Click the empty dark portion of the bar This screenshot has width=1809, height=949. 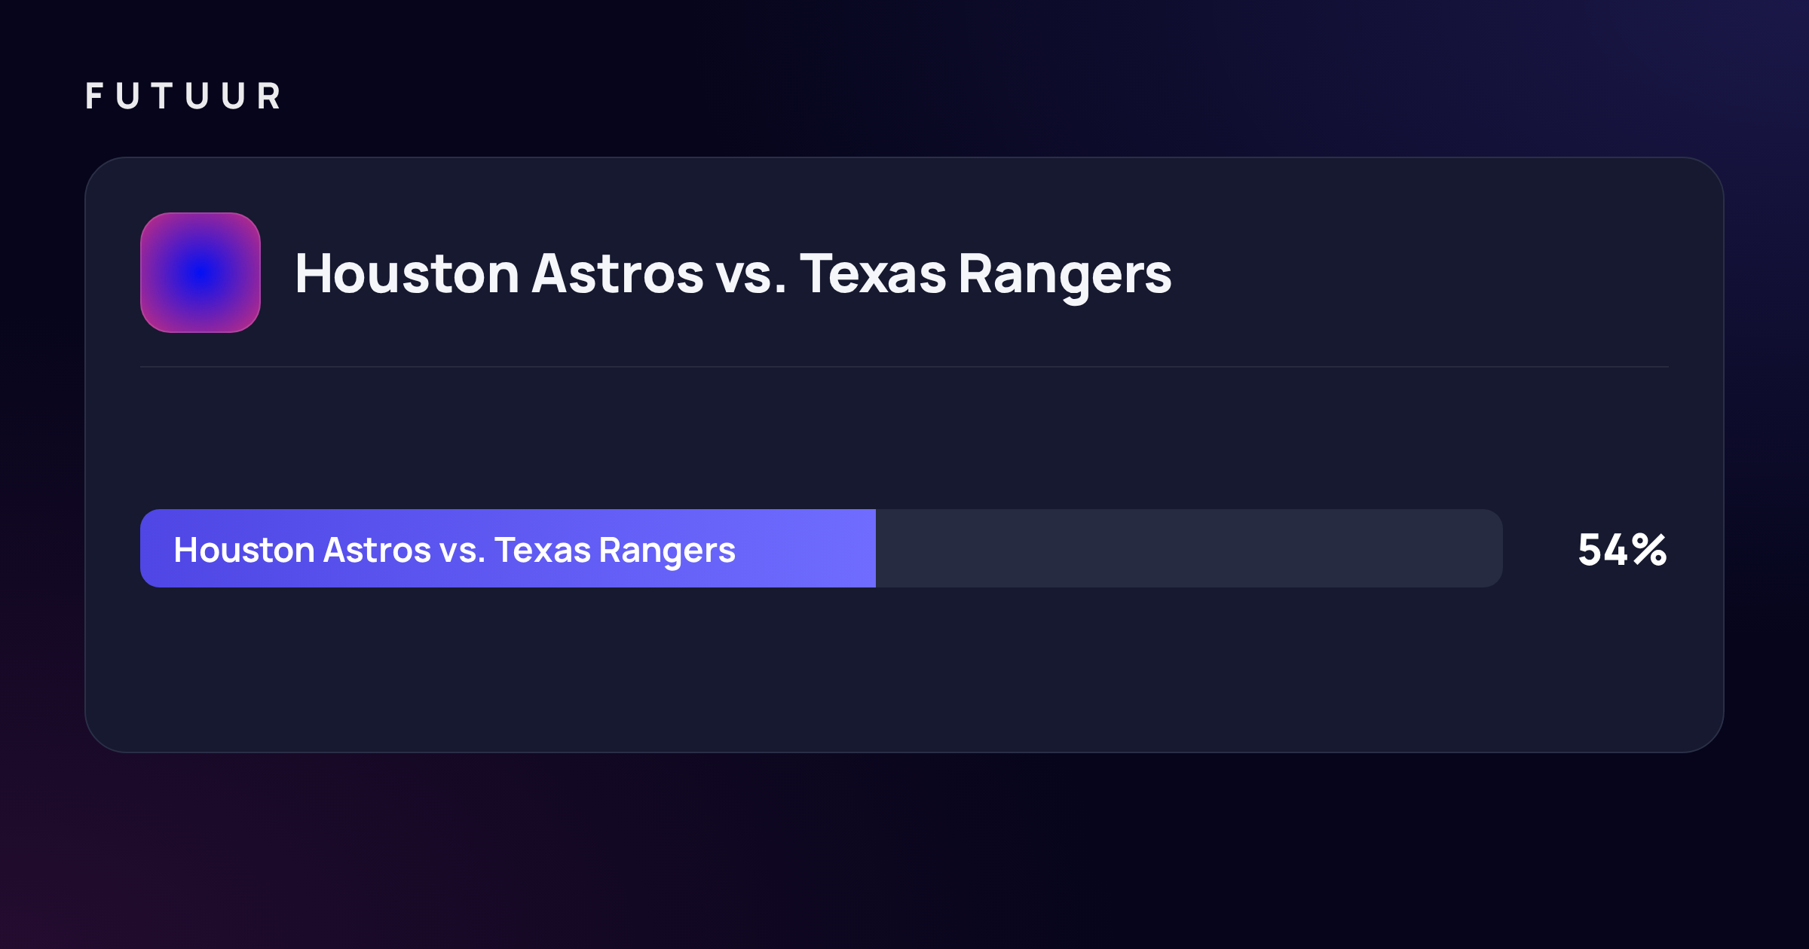click(x=1189, y=548)
